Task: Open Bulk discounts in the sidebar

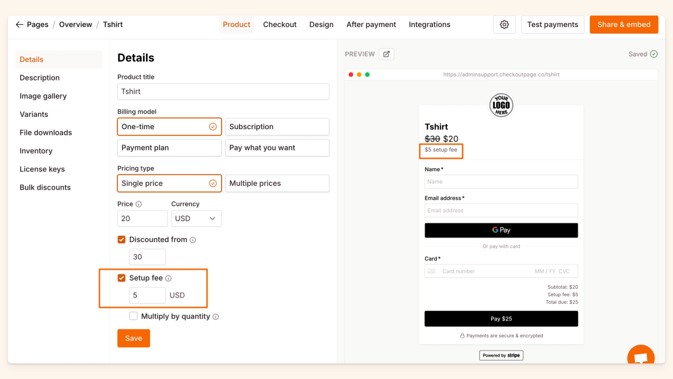Action: pos(45,188)
